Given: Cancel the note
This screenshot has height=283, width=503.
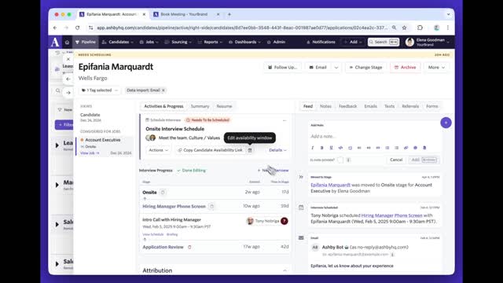Looking at the screenshot, I should point(396,160).
